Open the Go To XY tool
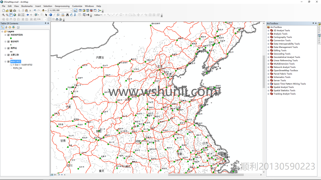The width and height of the screenshot is (321, 180). 75,15
